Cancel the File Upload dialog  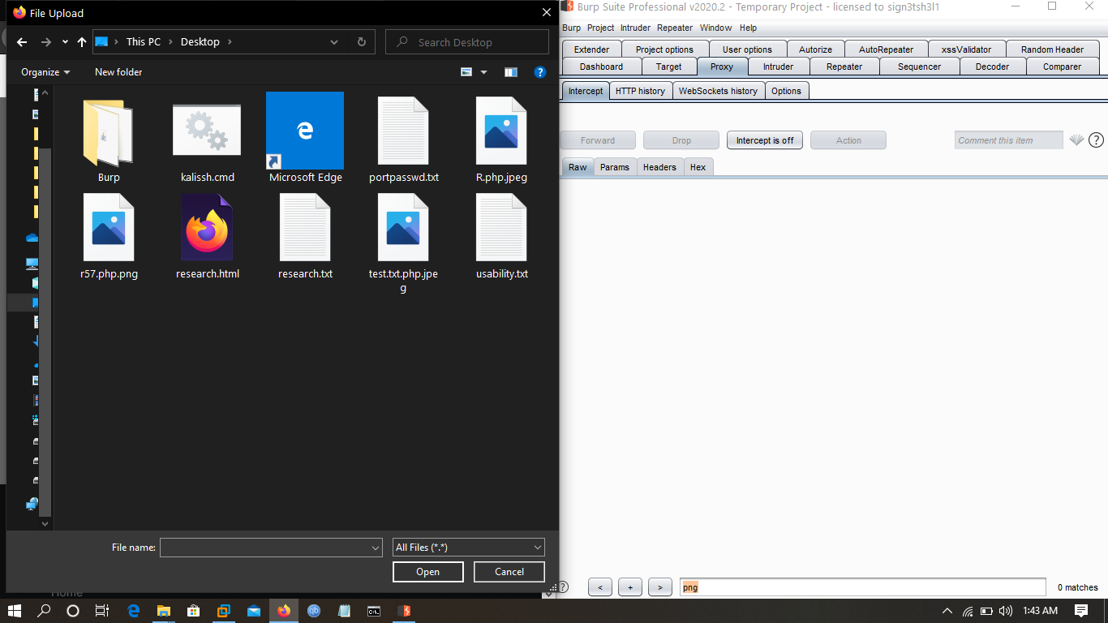509,572
